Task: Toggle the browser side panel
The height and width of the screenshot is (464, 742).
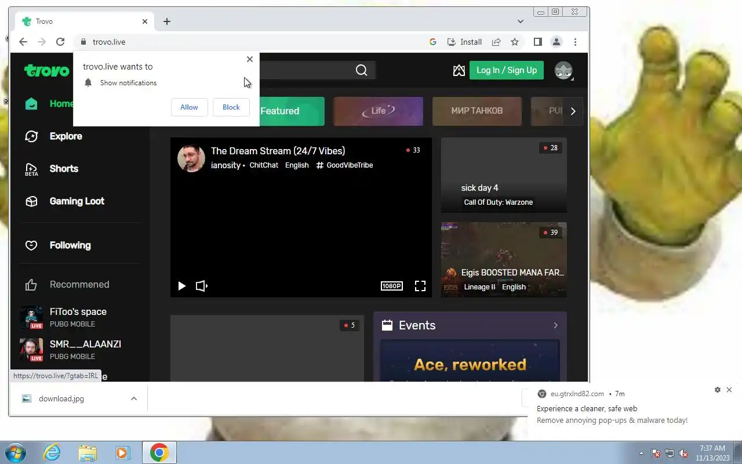Action: coord(537,42)
